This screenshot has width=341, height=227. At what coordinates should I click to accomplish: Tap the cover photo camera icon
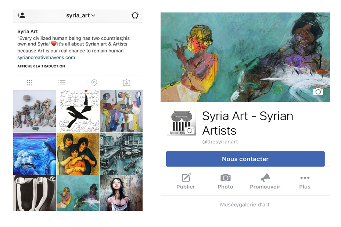[x=318, y=92]
